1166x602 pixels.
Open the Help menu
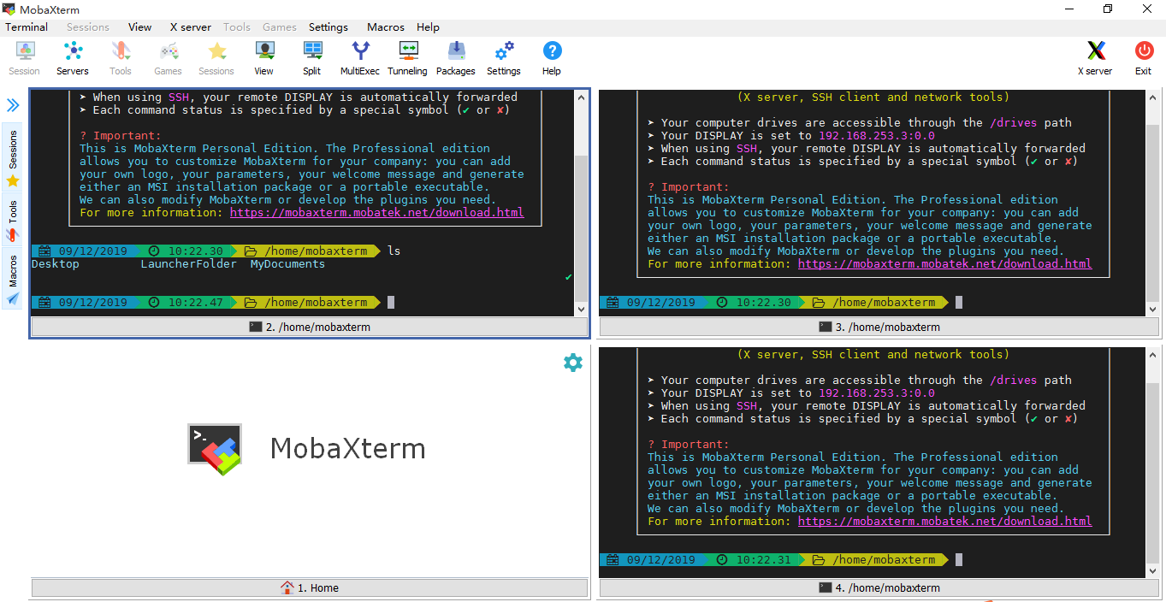[x=428, y=27]
